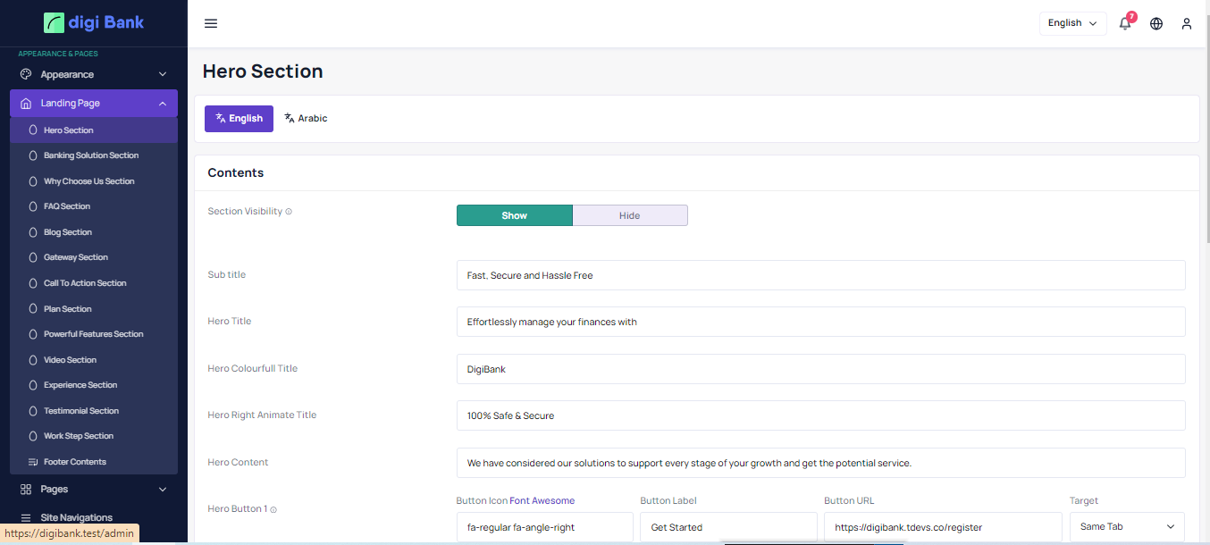Click the digi Bank logo

pos(94,22)
